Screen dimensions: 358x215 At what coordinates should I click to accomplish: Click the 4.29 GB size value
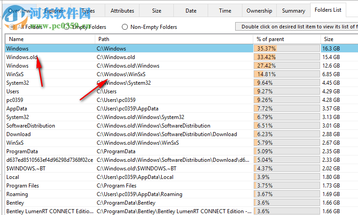click(x=331, y=91)
